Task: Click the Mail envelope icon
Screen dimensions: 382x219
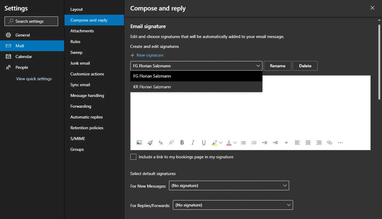Action: pyautogui.click(x=8, y=46)
